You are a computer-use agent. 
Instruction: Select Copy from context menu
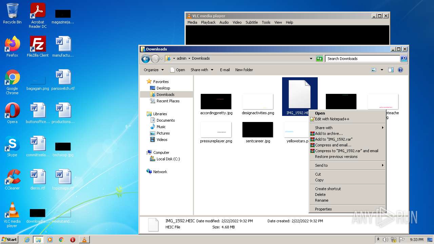(x=347, y=180)
